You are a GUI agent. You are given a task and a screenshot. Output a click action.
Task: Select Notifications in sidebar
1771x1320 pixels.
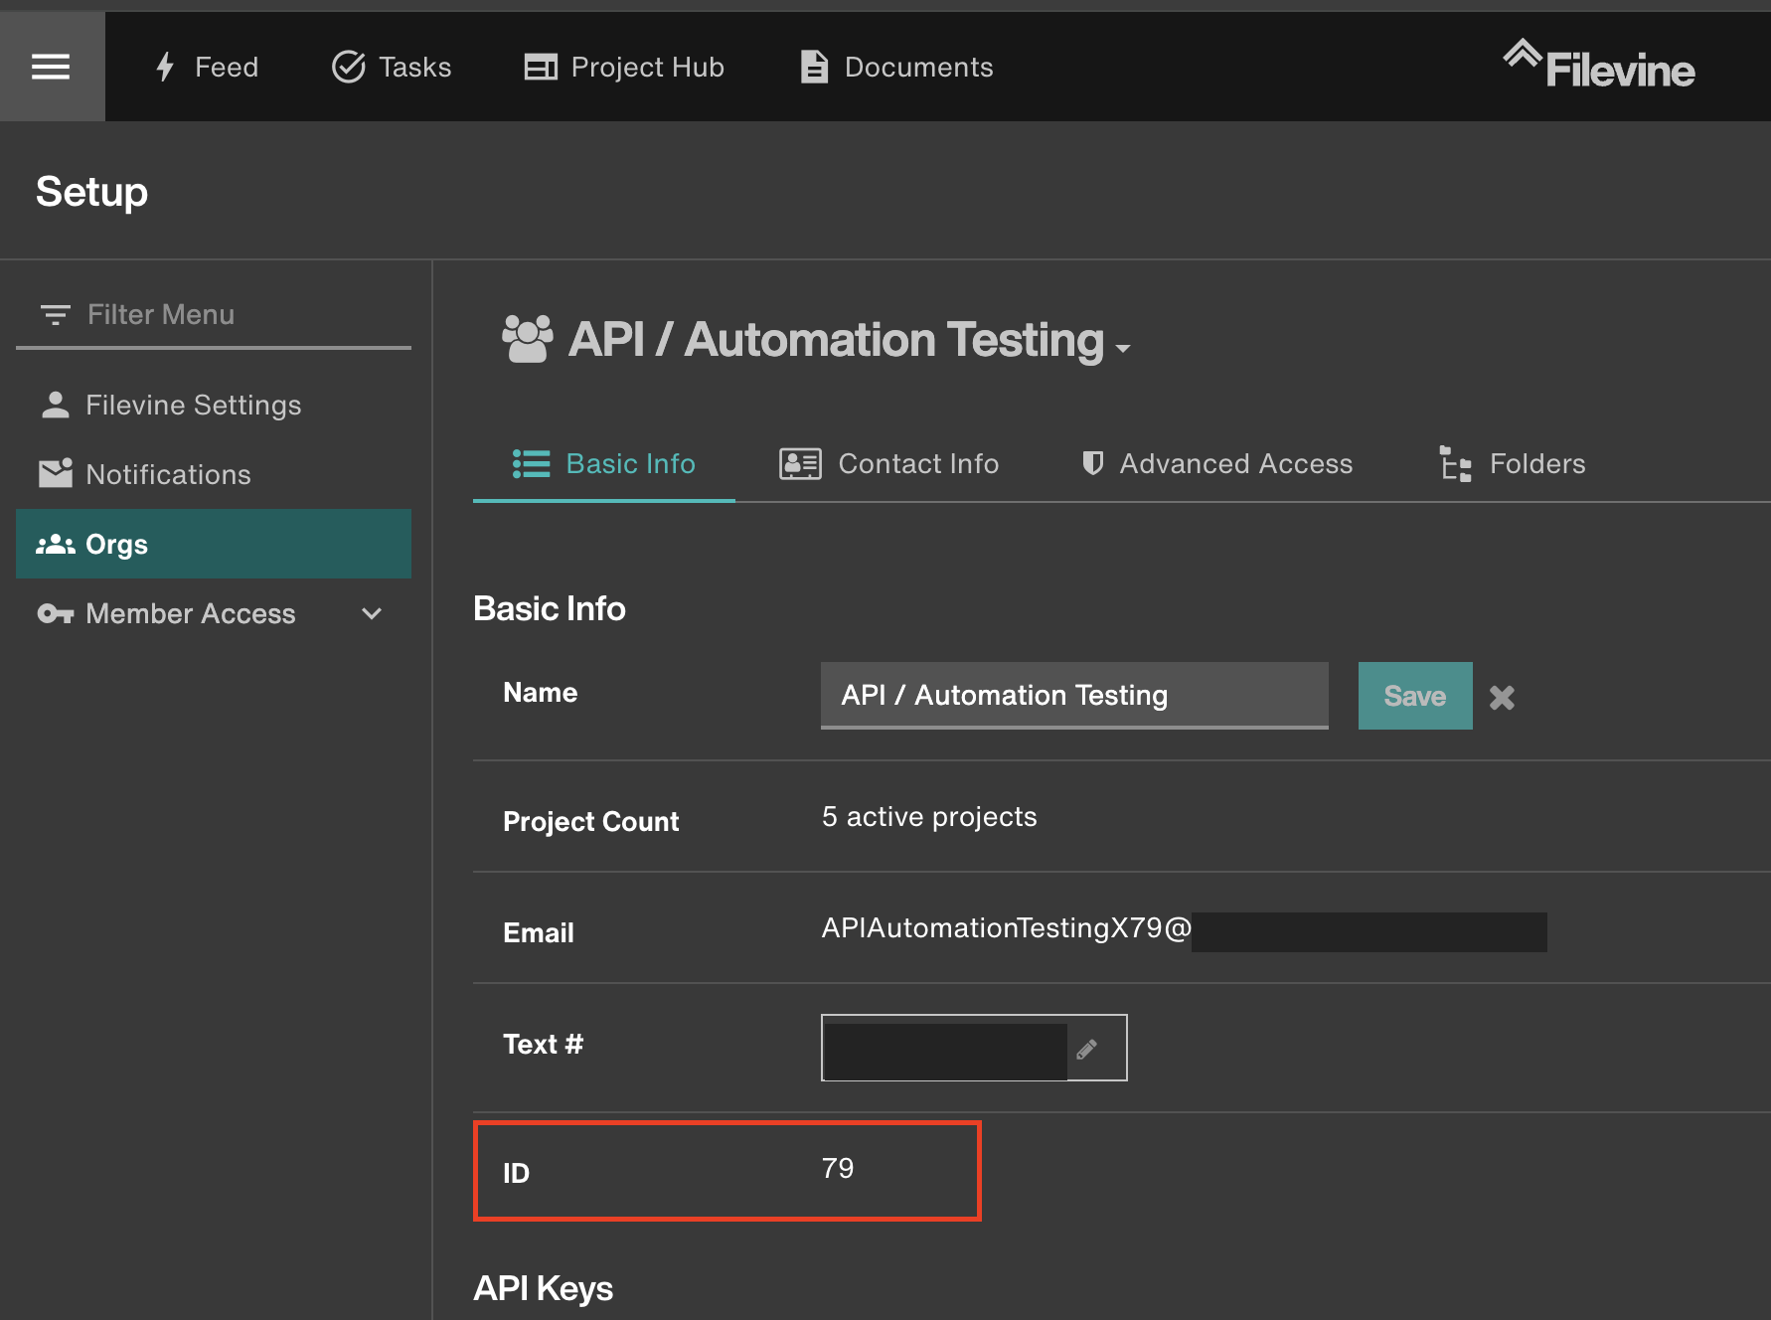click(214, 474)
